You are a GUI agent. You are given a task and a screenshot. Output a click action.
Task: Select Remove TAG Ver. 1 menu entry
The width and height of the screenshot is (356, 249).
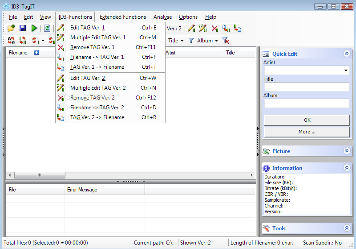point(111,47)
